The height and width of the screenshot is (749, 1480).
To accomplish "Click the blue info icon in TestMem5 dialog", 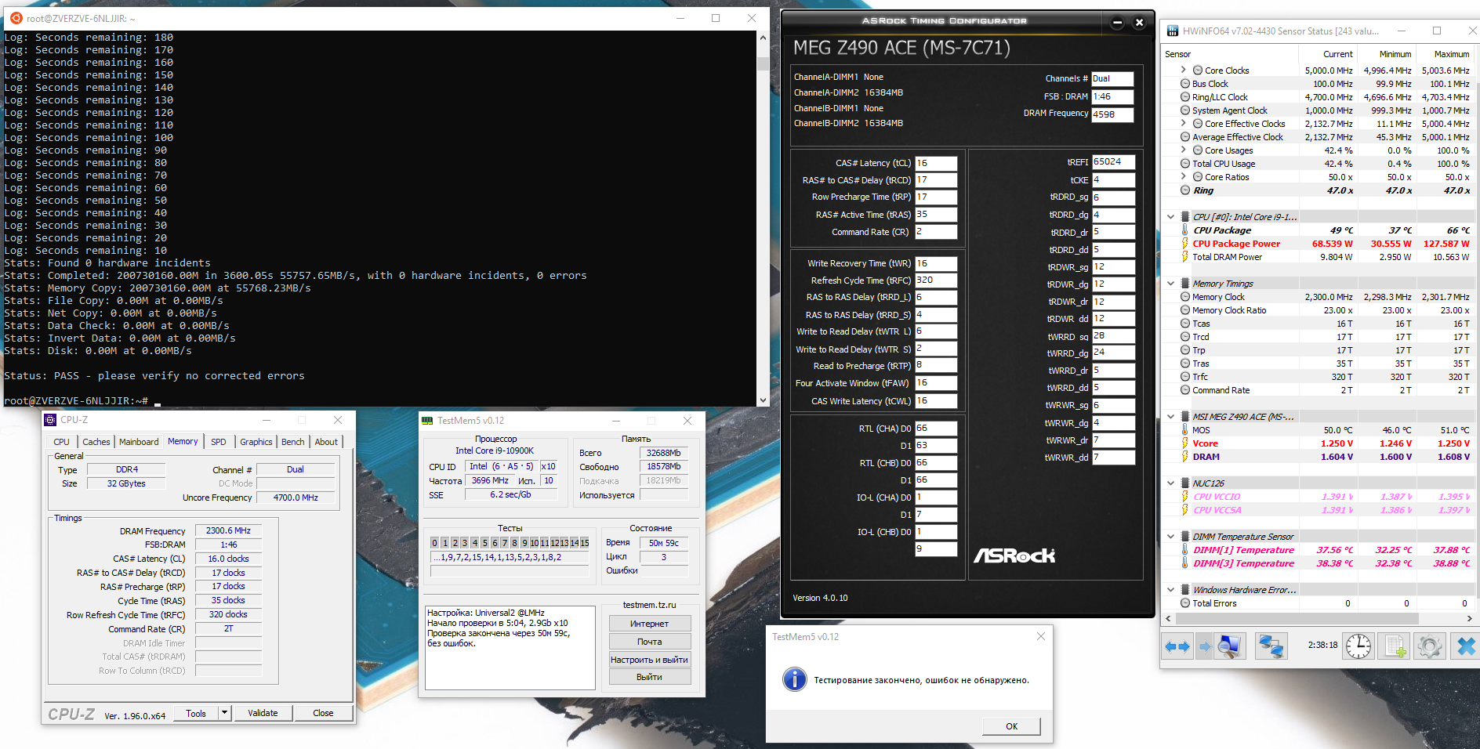I will pos(794,679).
